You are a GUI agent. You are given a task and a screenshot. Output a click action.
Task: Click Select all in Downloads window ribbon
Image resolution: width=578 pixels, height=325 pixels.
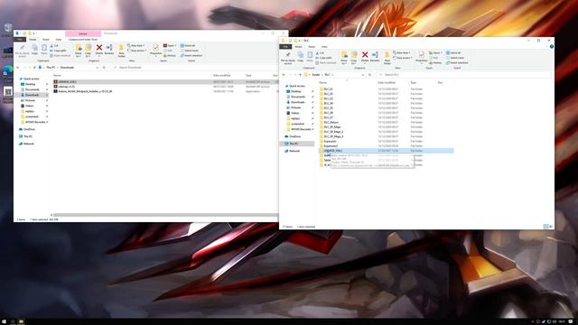point(188,46)
